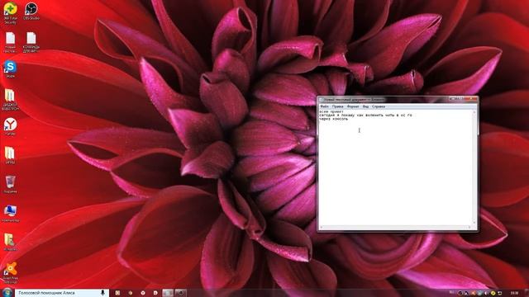Open the Notepad File menu

pos(324,106)
